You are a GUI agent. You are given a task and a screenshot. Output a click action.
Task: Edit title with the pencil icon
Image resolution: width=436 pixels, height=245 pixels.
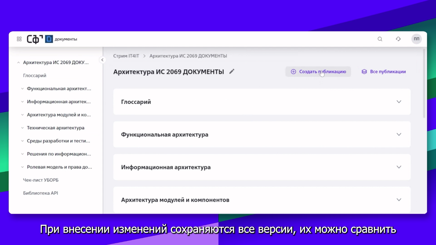pos(232,71)
